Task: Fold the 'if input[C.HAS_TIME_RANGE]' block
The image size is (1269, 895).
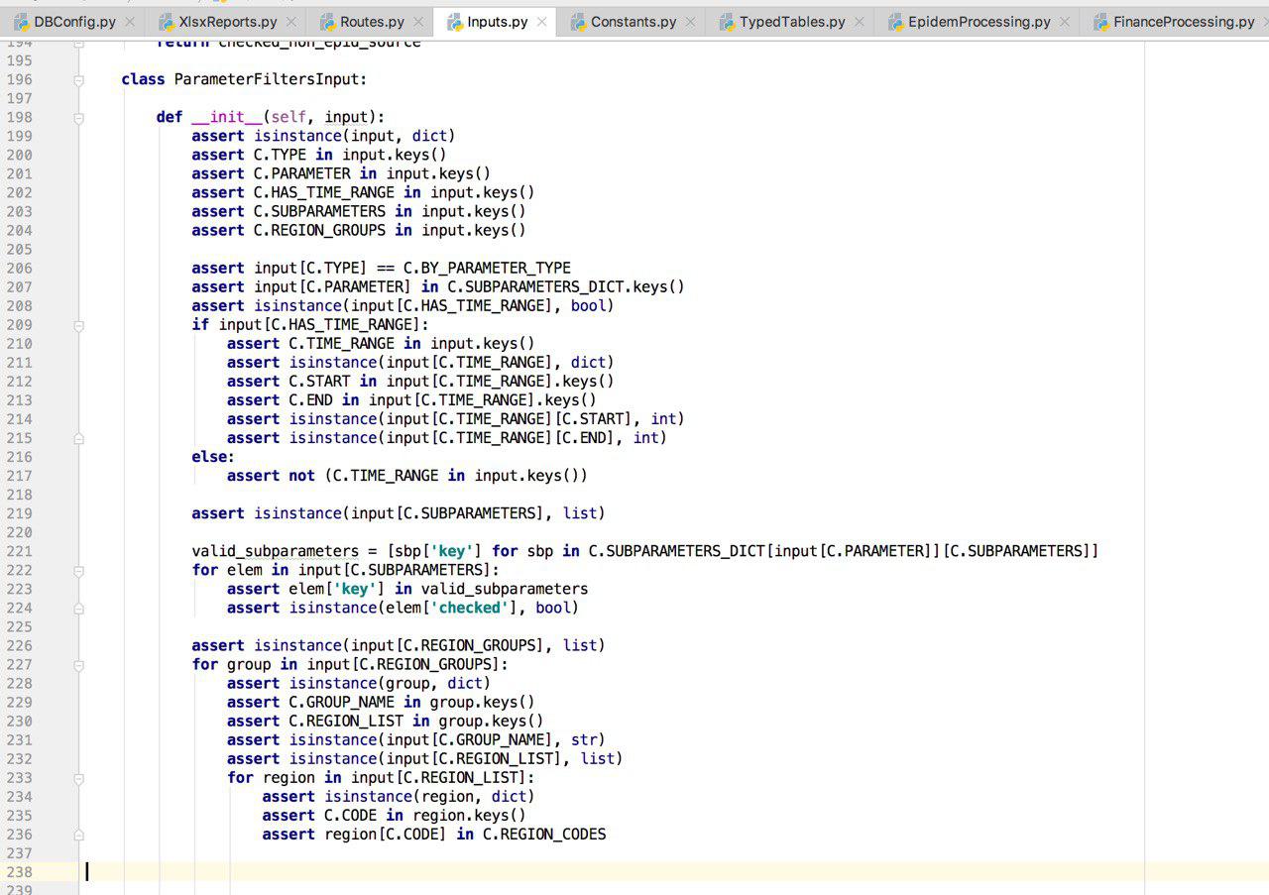Action: coord(78,324)
